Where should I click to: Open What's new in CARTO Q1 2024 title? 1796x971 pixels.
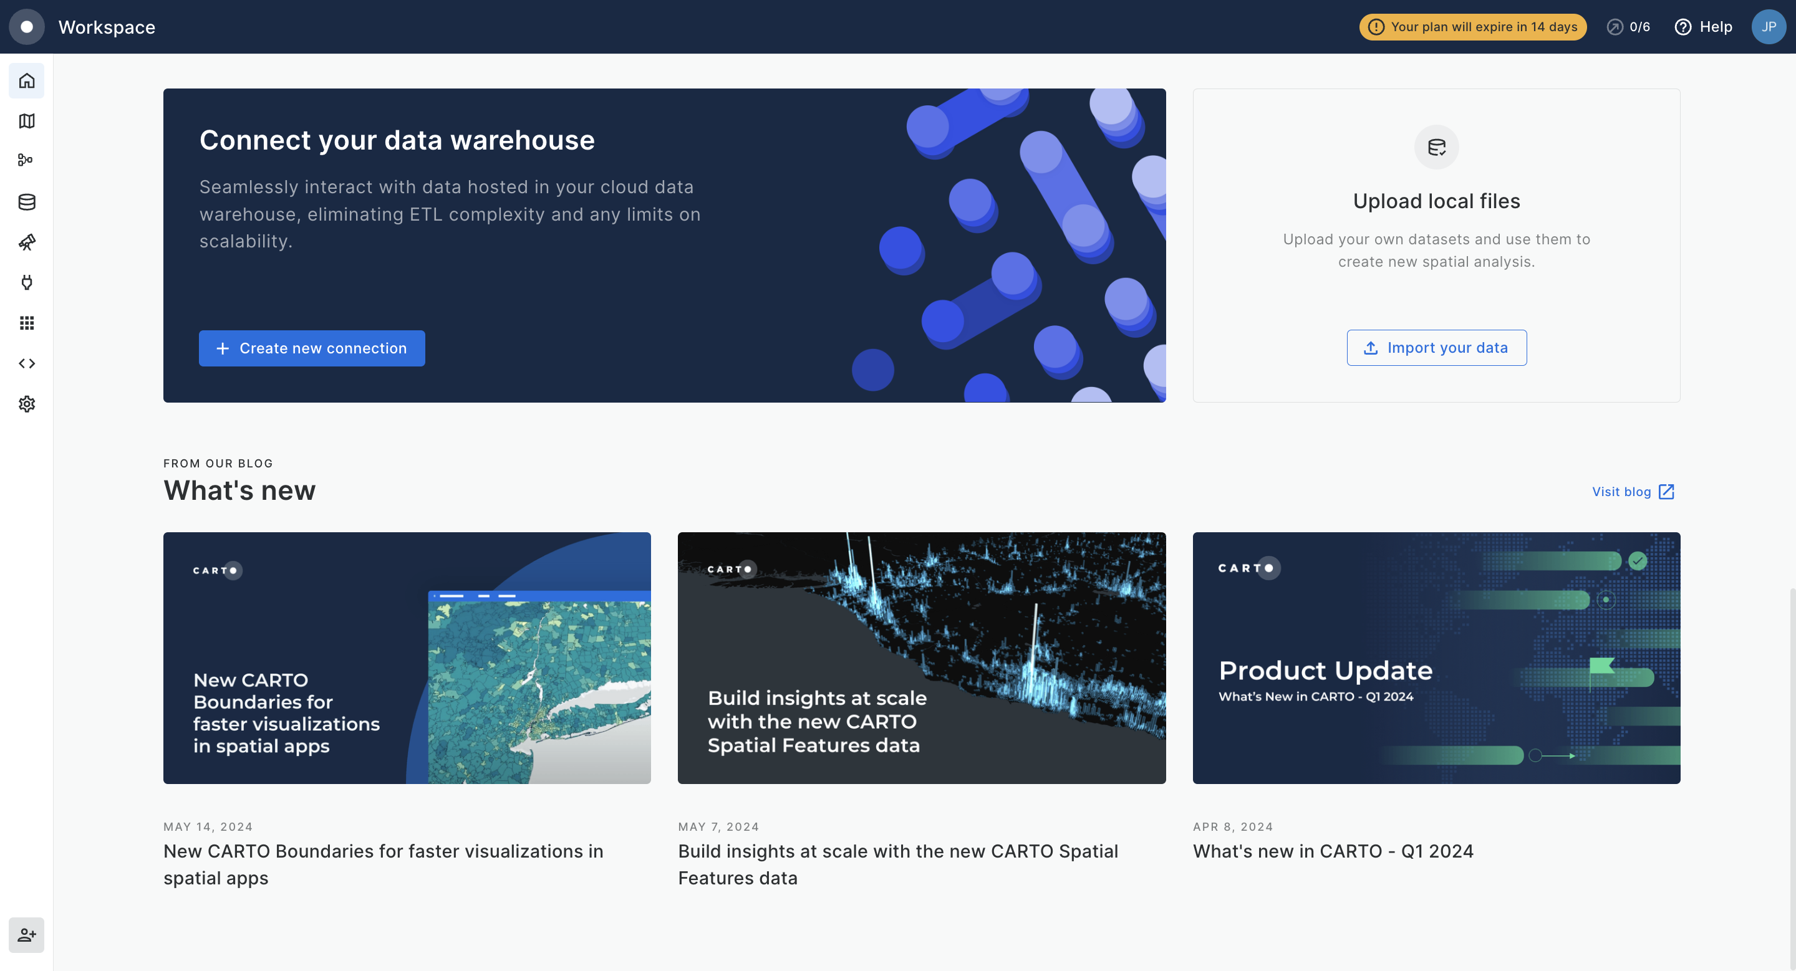coord(1333,851)
